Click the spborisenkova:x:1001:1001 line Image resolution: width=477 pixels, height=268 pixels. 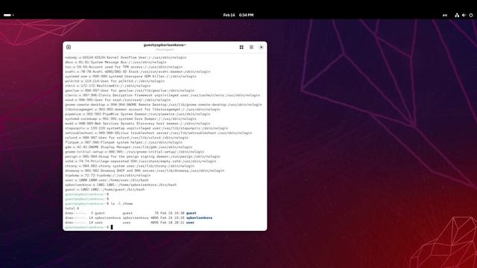(x=121, y=185)
